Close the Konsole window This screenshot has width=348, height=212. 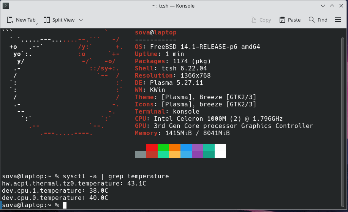click(341, 6)
